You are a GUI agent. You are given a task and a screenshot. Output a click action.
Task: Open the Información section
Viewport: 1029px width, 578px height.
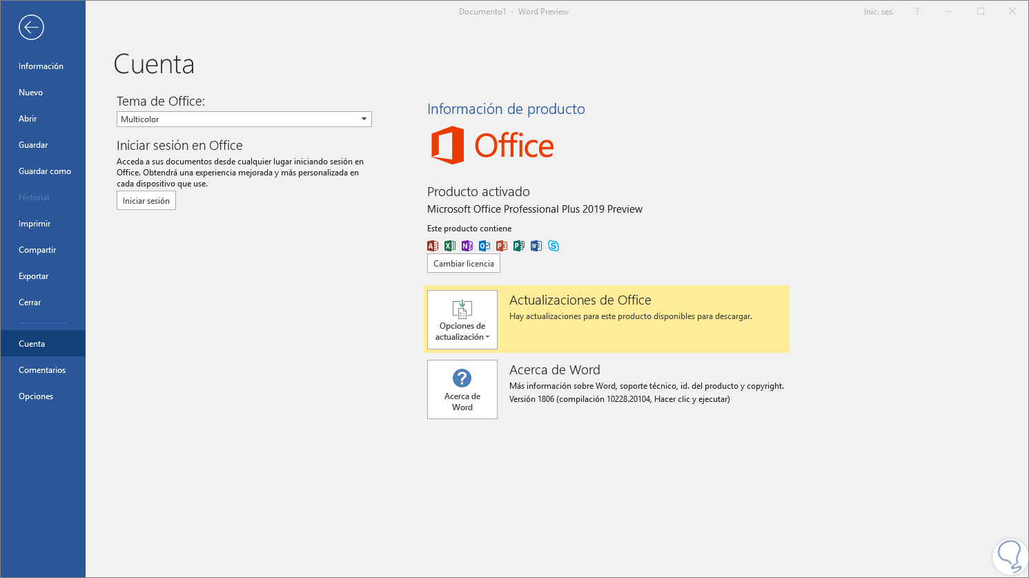pyautogui.click(x=41, y=66)
